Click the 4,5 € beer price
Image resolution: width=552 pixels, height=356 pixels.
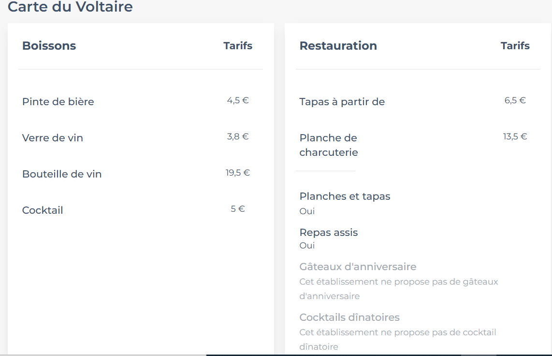point(238,100)
